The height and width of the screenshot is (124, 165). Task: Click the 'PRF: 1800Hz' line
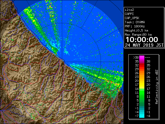[135, 26]
